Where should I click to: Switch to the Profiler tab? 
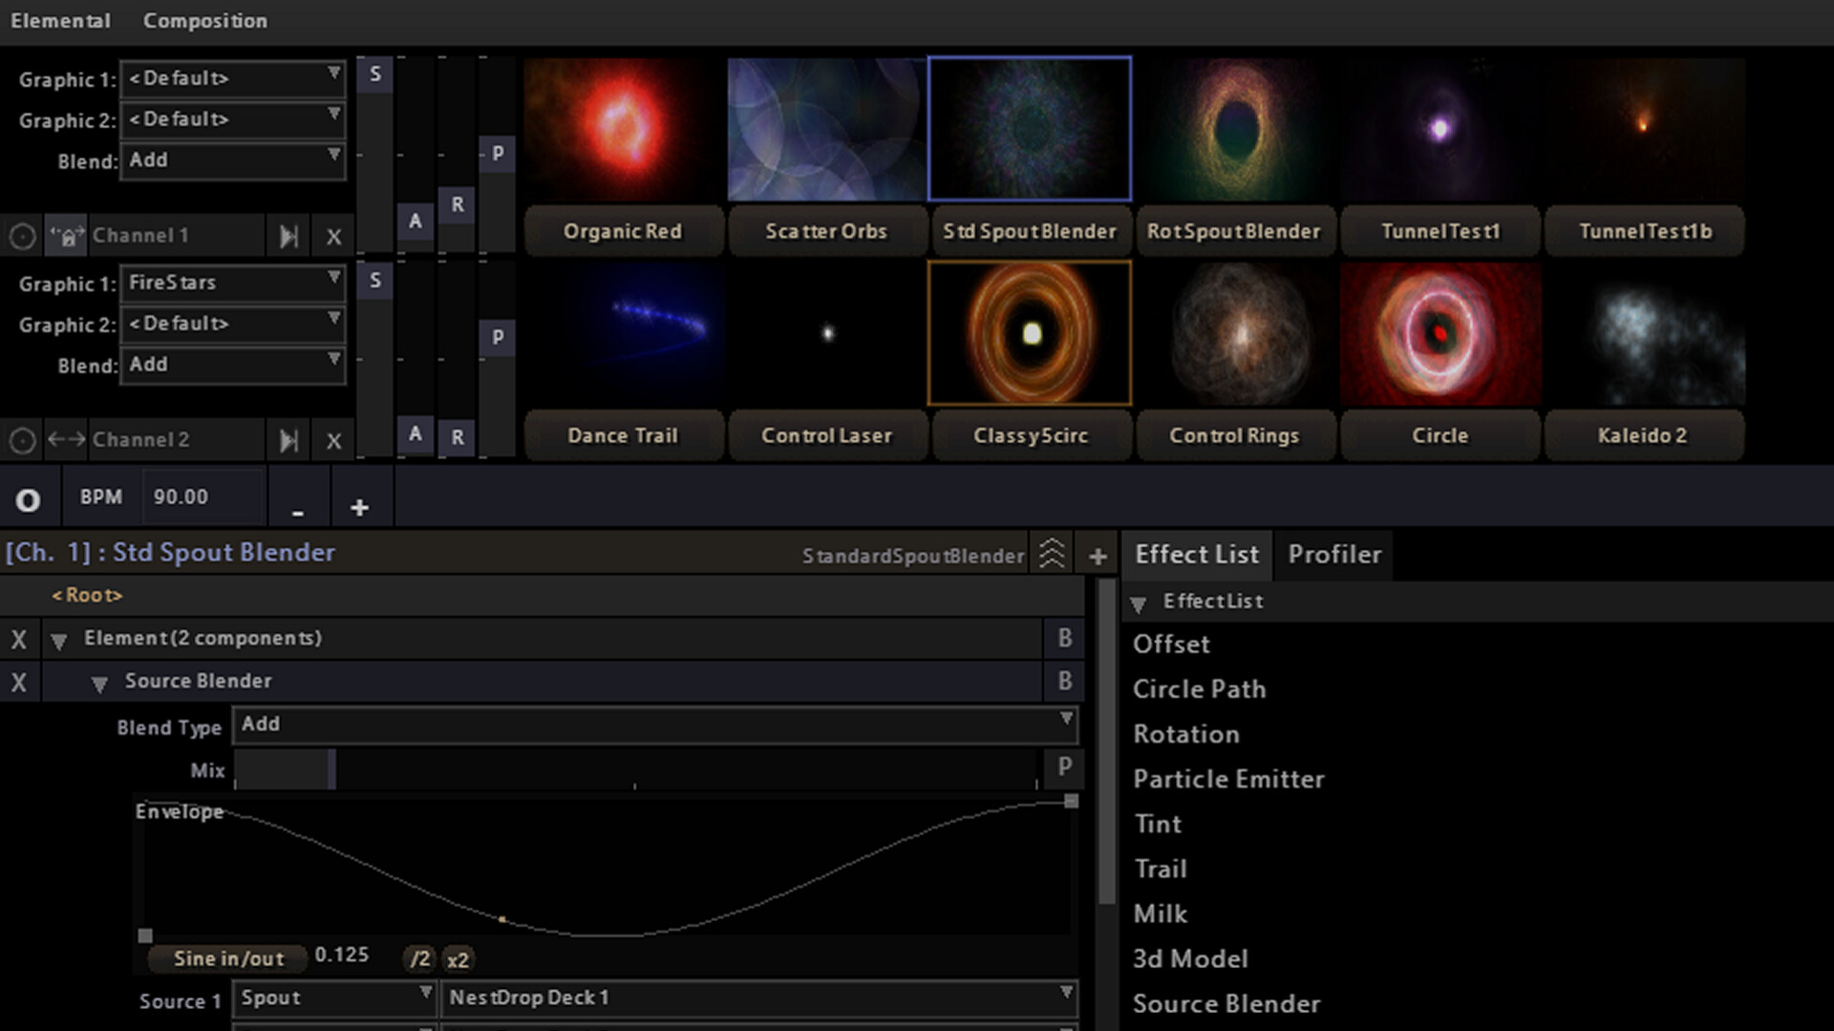pos(1333,554)
